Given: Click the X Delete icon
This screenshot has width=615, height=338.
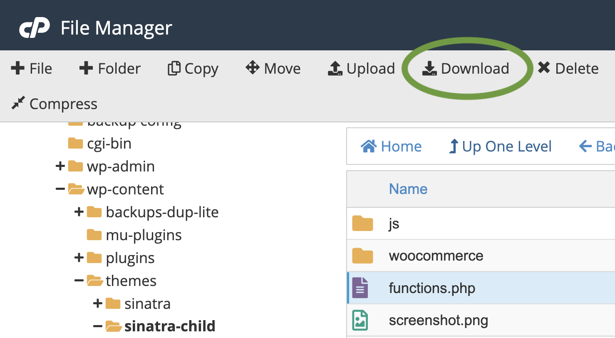Looking at the screenshot, I should 544,67.
